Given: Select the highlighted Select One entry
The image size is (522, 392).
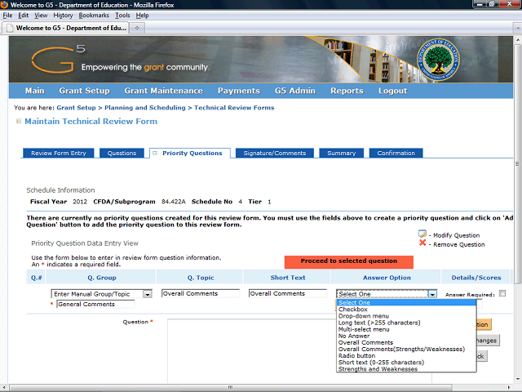Looking at the screenshot, I should click(x=406, y=303).
